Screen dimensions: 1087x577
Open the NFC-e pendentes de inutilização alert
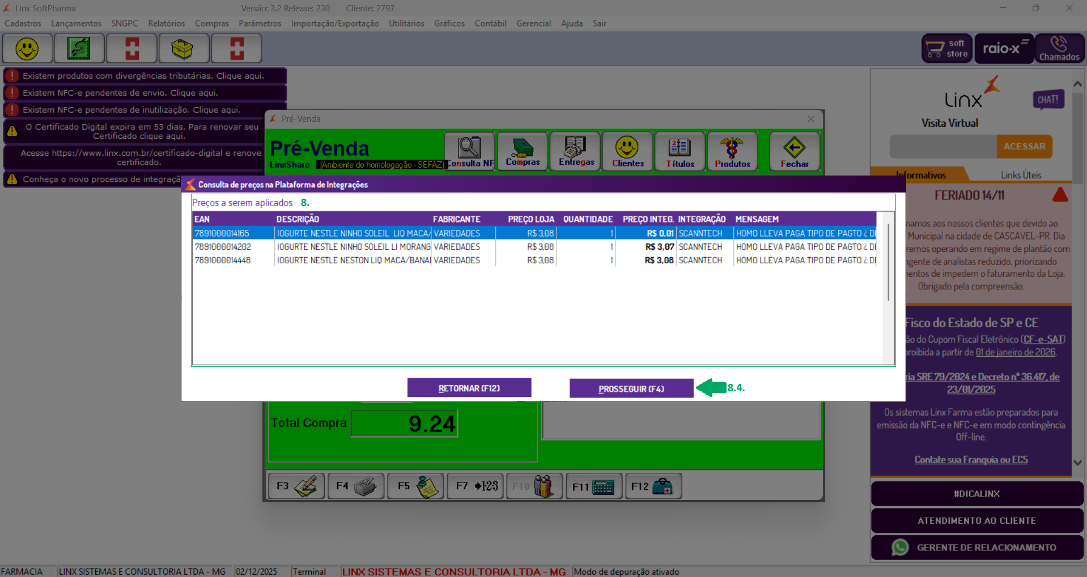click(145, 110)
